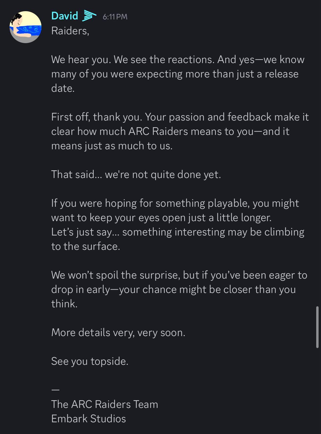Click the line "means just as much to us."
This screenshot has height=434, width=321.
(112, 146)
